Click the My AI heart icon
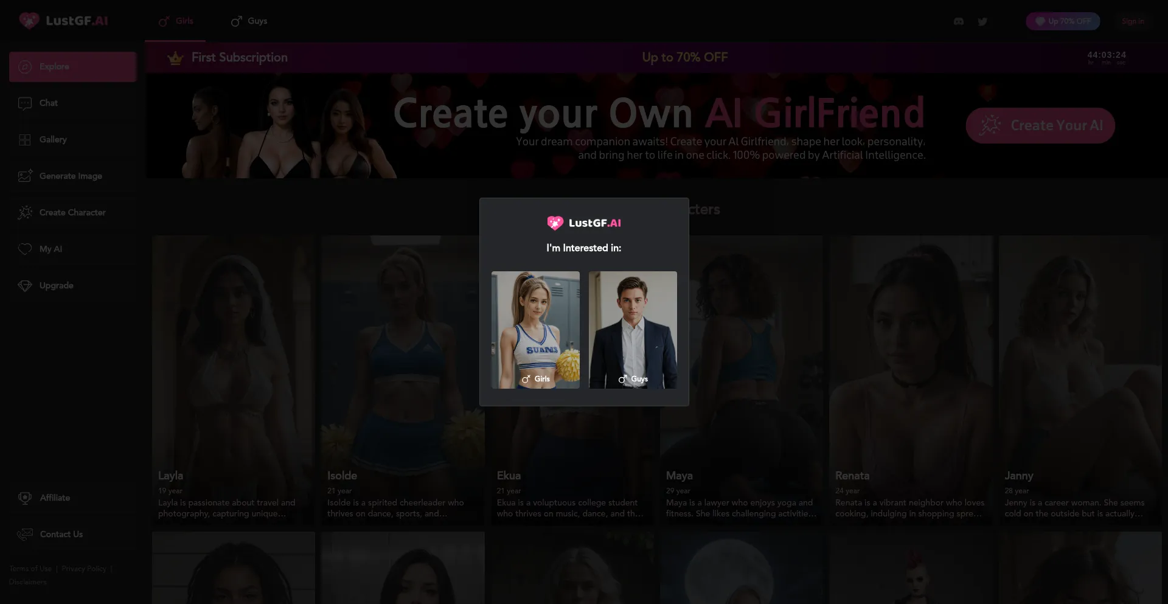The image size is (1168, 604). [25, 249]
